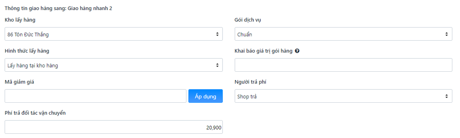Click the Kho lấy hàng label

tap(20, 20)
